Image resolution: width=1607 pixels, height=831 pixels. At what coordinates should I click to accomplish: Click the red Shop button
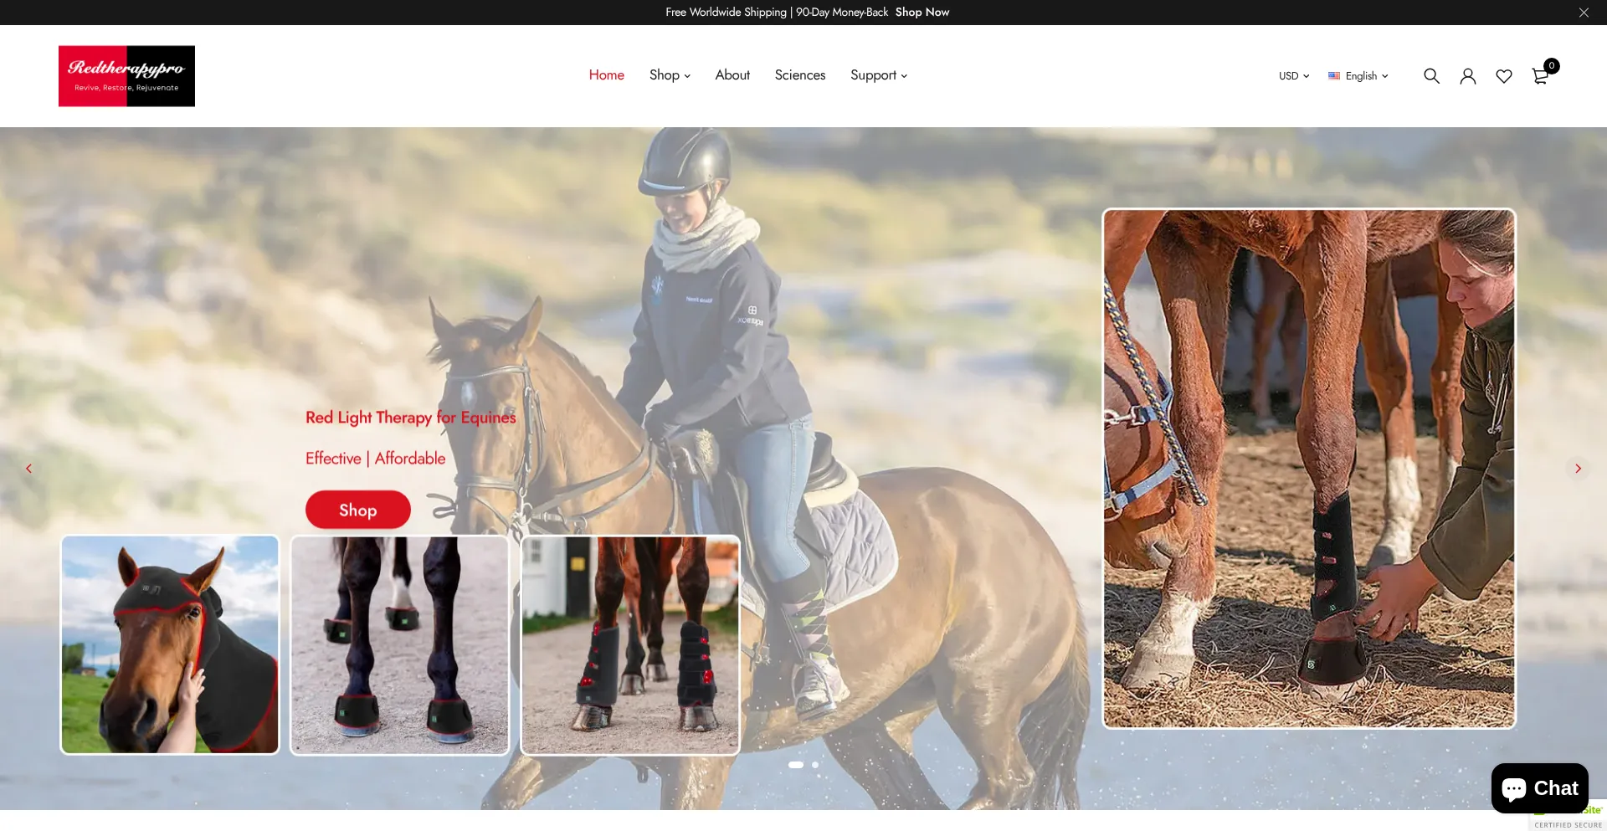point(357,510)
